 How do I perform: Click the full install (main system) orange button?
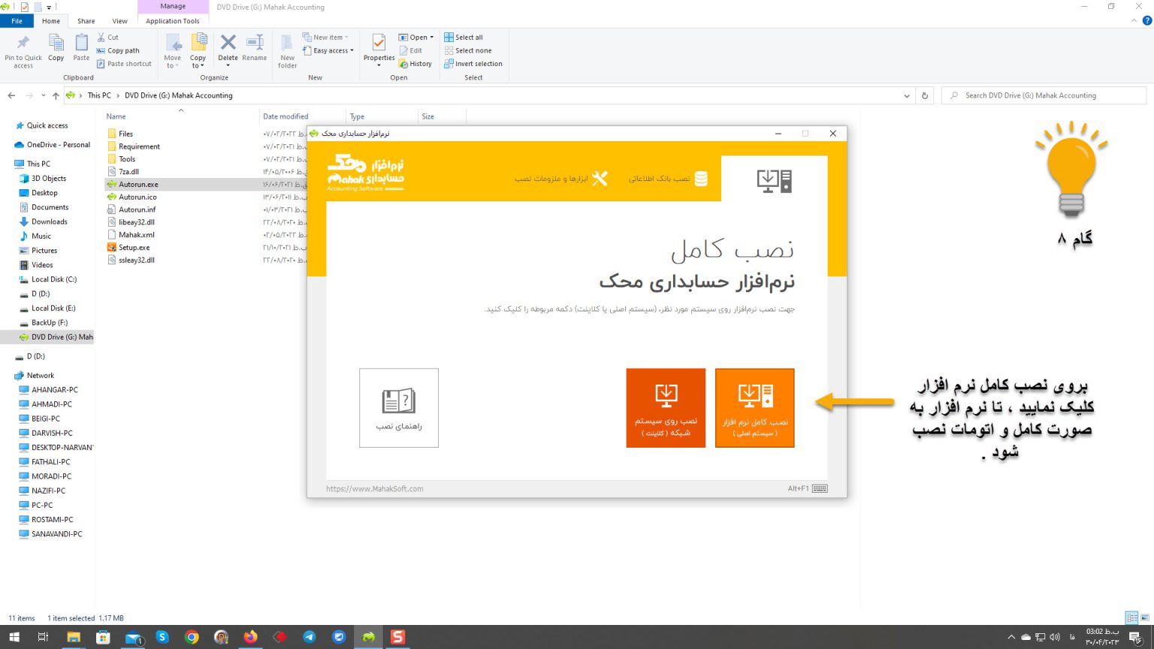(x=754, y=408)
